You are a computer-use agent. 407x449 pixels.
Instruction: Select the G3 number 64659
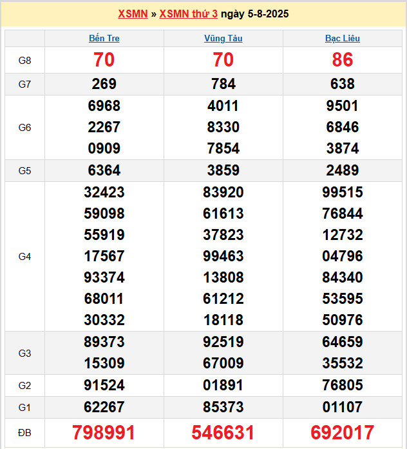(343, 342)
